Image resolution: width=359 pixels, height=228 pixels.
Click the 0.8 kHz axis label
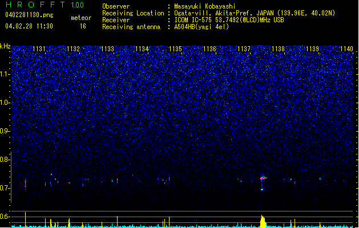(5, 160)
